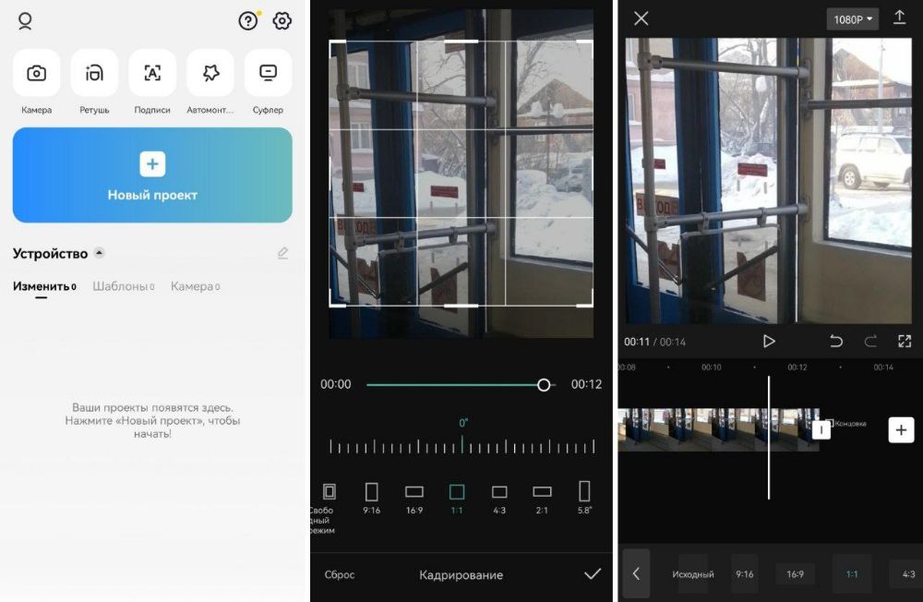Open the Камера tool

click(x=37, y=73)
